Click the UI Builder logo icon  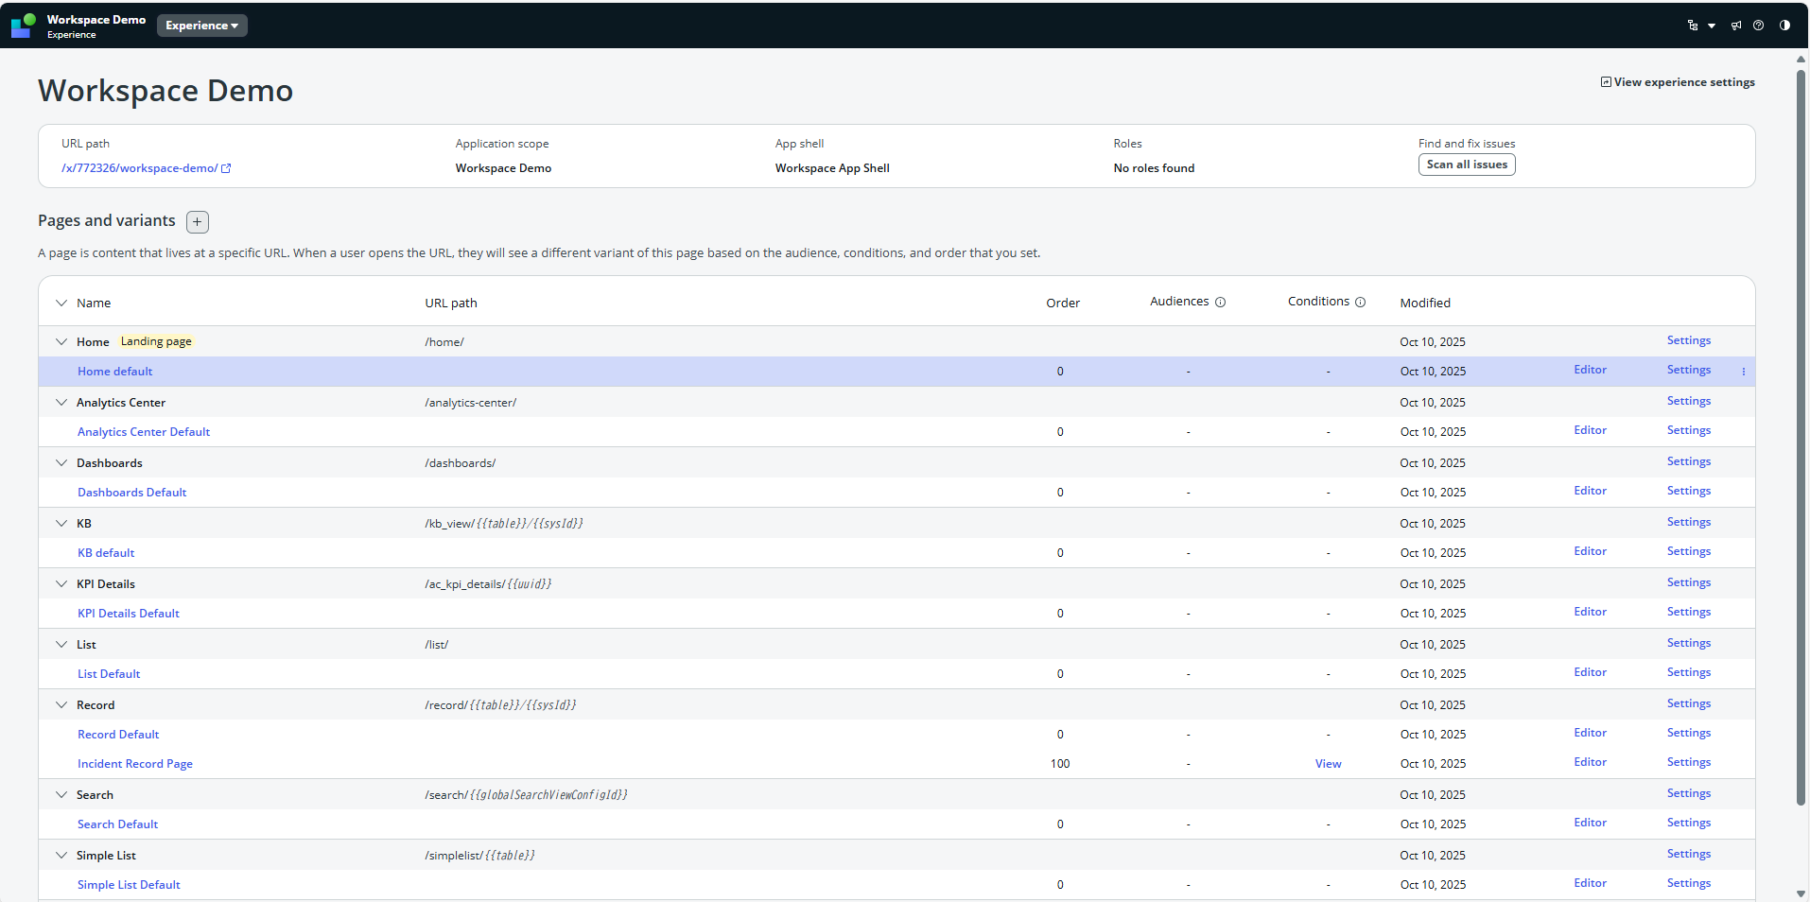click(24, 26)
